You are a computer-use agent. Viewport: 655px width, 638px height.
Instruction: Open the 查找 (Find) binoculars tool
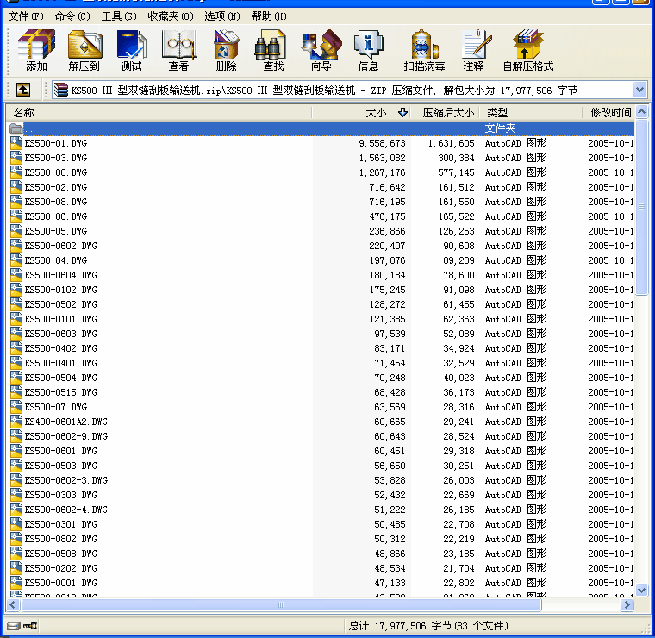click(x=273, y=50)
